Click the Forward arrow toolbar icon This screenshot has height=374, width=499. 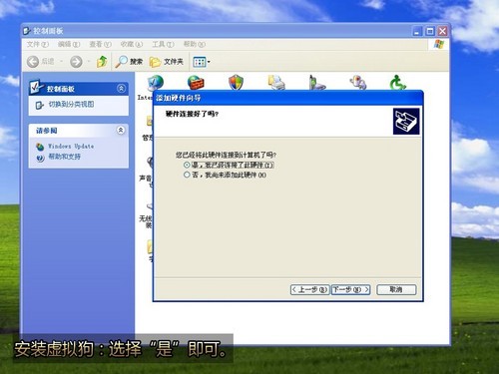coord(76,62)
